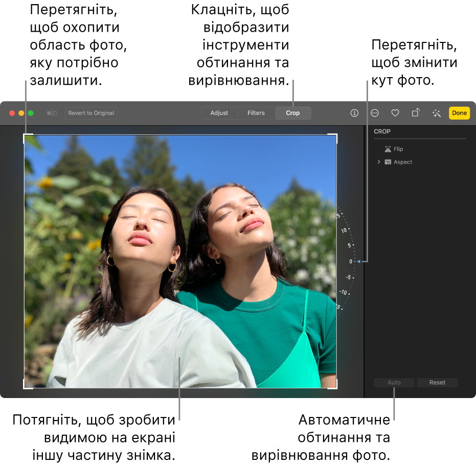
Task: Expand the Aspect options chevron
Action: point(378,161)
